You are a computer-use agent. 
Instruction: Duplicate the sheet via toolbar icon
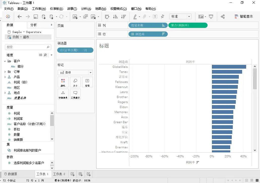85,16
